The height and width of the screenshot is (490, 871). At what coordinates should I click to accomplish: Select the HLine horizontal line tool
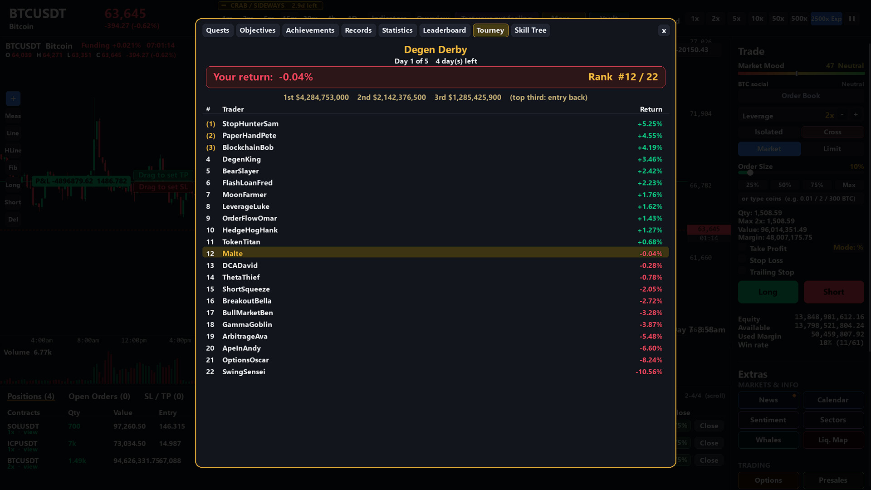(x=13, y=150)
